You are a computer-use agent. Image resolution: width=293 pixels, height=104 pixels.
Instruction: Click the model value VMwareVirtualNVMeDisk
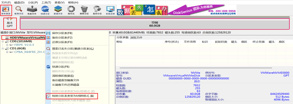pos(182,76)
